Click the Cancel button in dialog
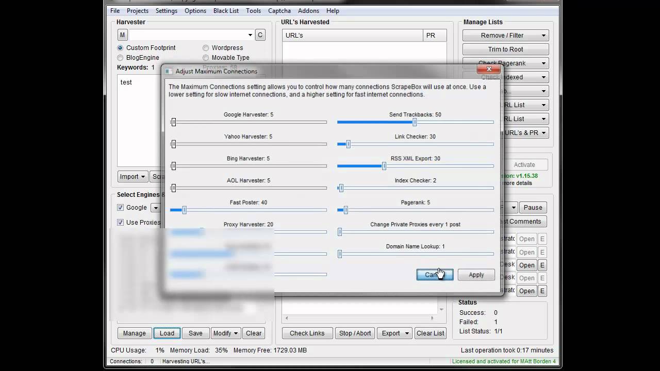This screenshot has width=660, height=371. 435,275
